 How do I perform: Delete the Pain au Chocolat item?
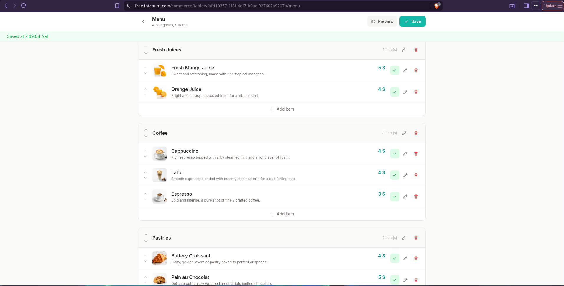[416, 280]
